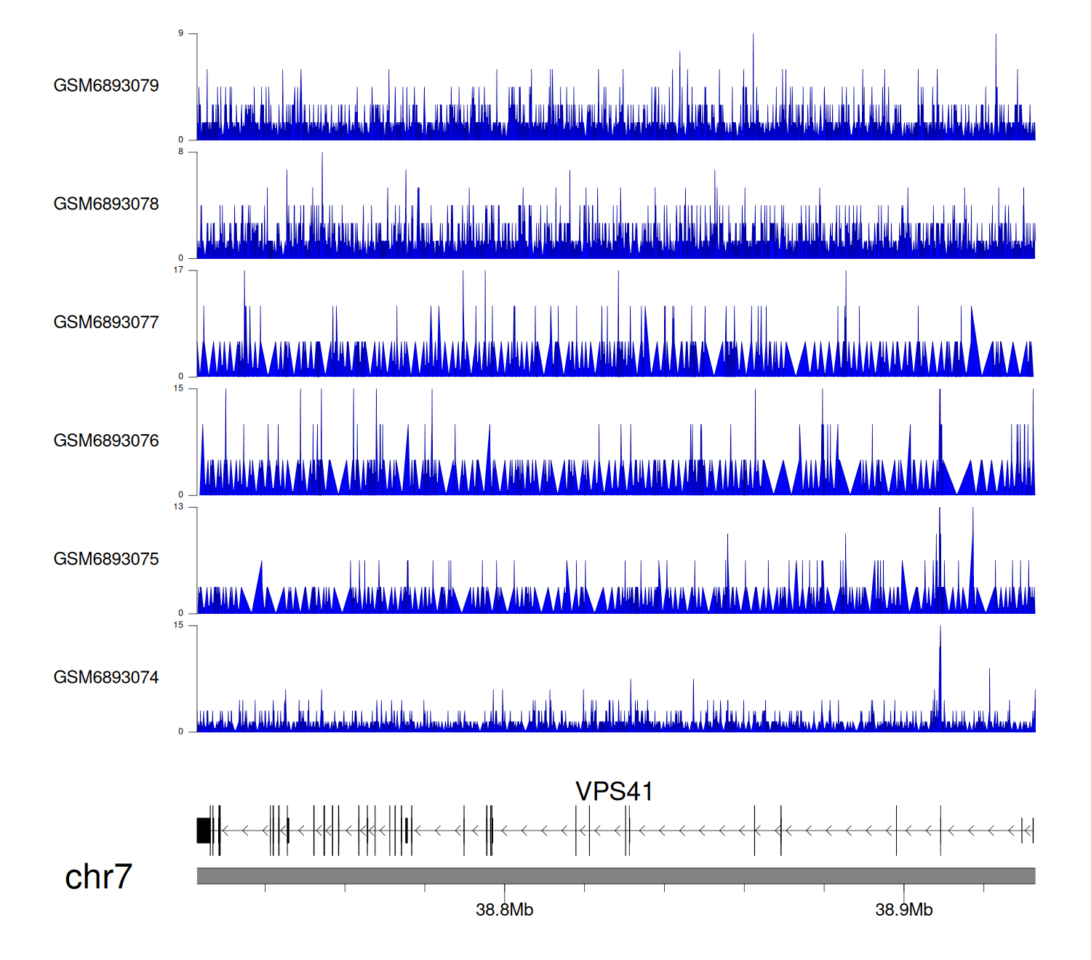The image size is (1091, 960).
Task: Click y-axis maximum 15 of GSM6893074 track
Action: click(178, 625)
